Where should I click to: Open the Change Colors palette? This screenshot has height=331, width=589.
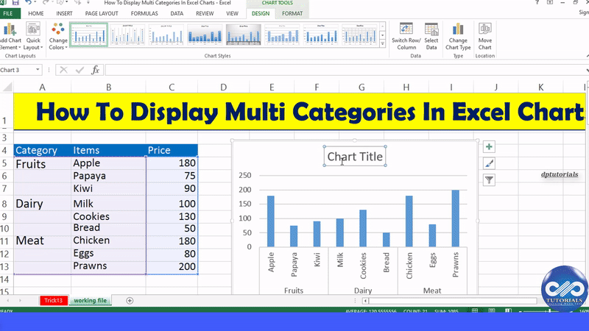point(58,36)
